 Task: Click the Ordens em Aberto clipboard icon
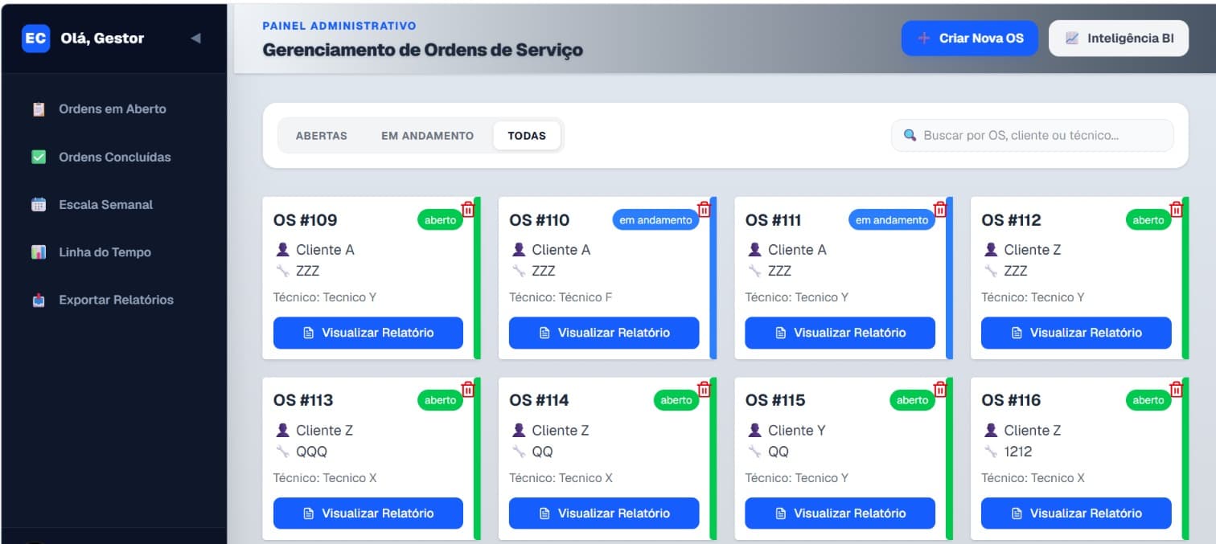(x=39, y=109)
